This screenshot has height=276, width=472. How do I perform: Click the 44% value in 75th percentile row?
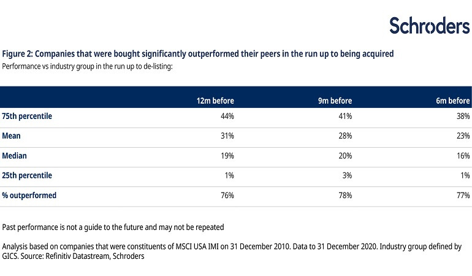[x=227, y=116]
